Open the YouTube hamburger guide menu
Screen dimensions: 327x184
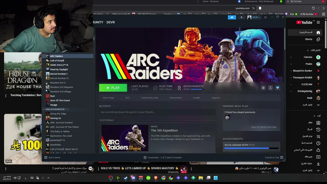pos(318,22)
